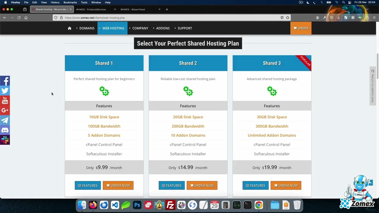The height and width of the screenshot is (213, 379).
Task: Click the address bar URL field
Action: [172, 18]
